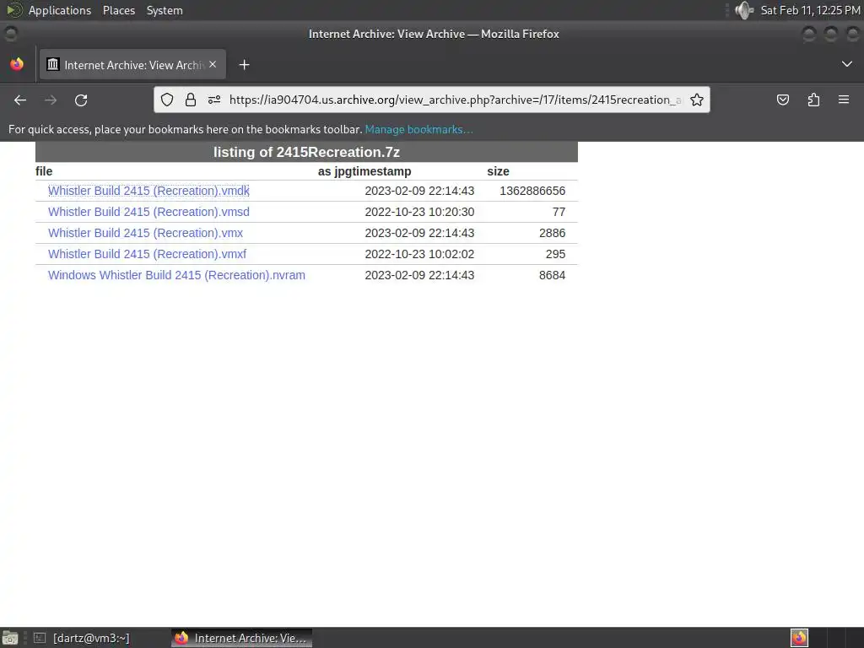
Task: Open Whistler Build 2415 (Recreation).vmdk file
Action: (x=148, y=191)
